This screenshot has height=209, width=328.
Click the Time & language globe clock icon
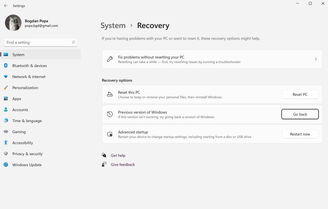click(6, 121)
